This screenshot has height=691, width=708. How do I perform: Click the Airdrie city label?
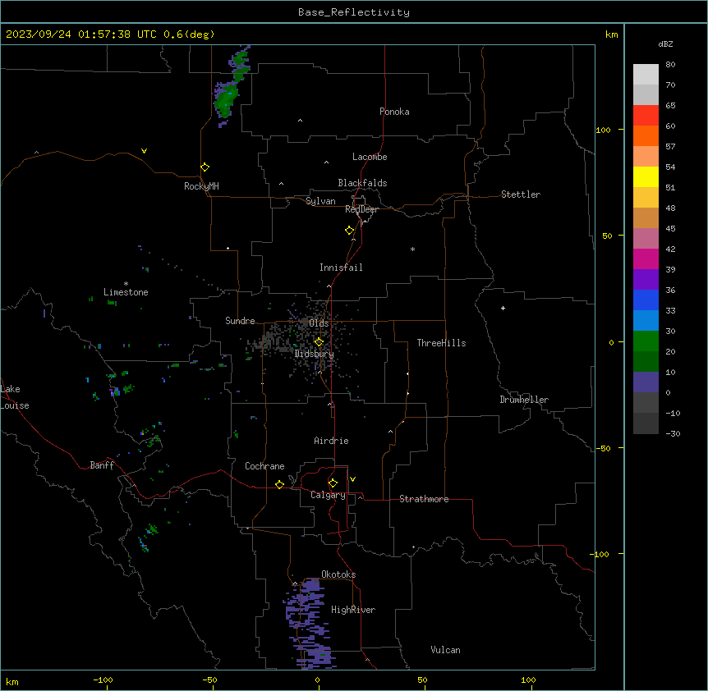click(x=332, y=441)
